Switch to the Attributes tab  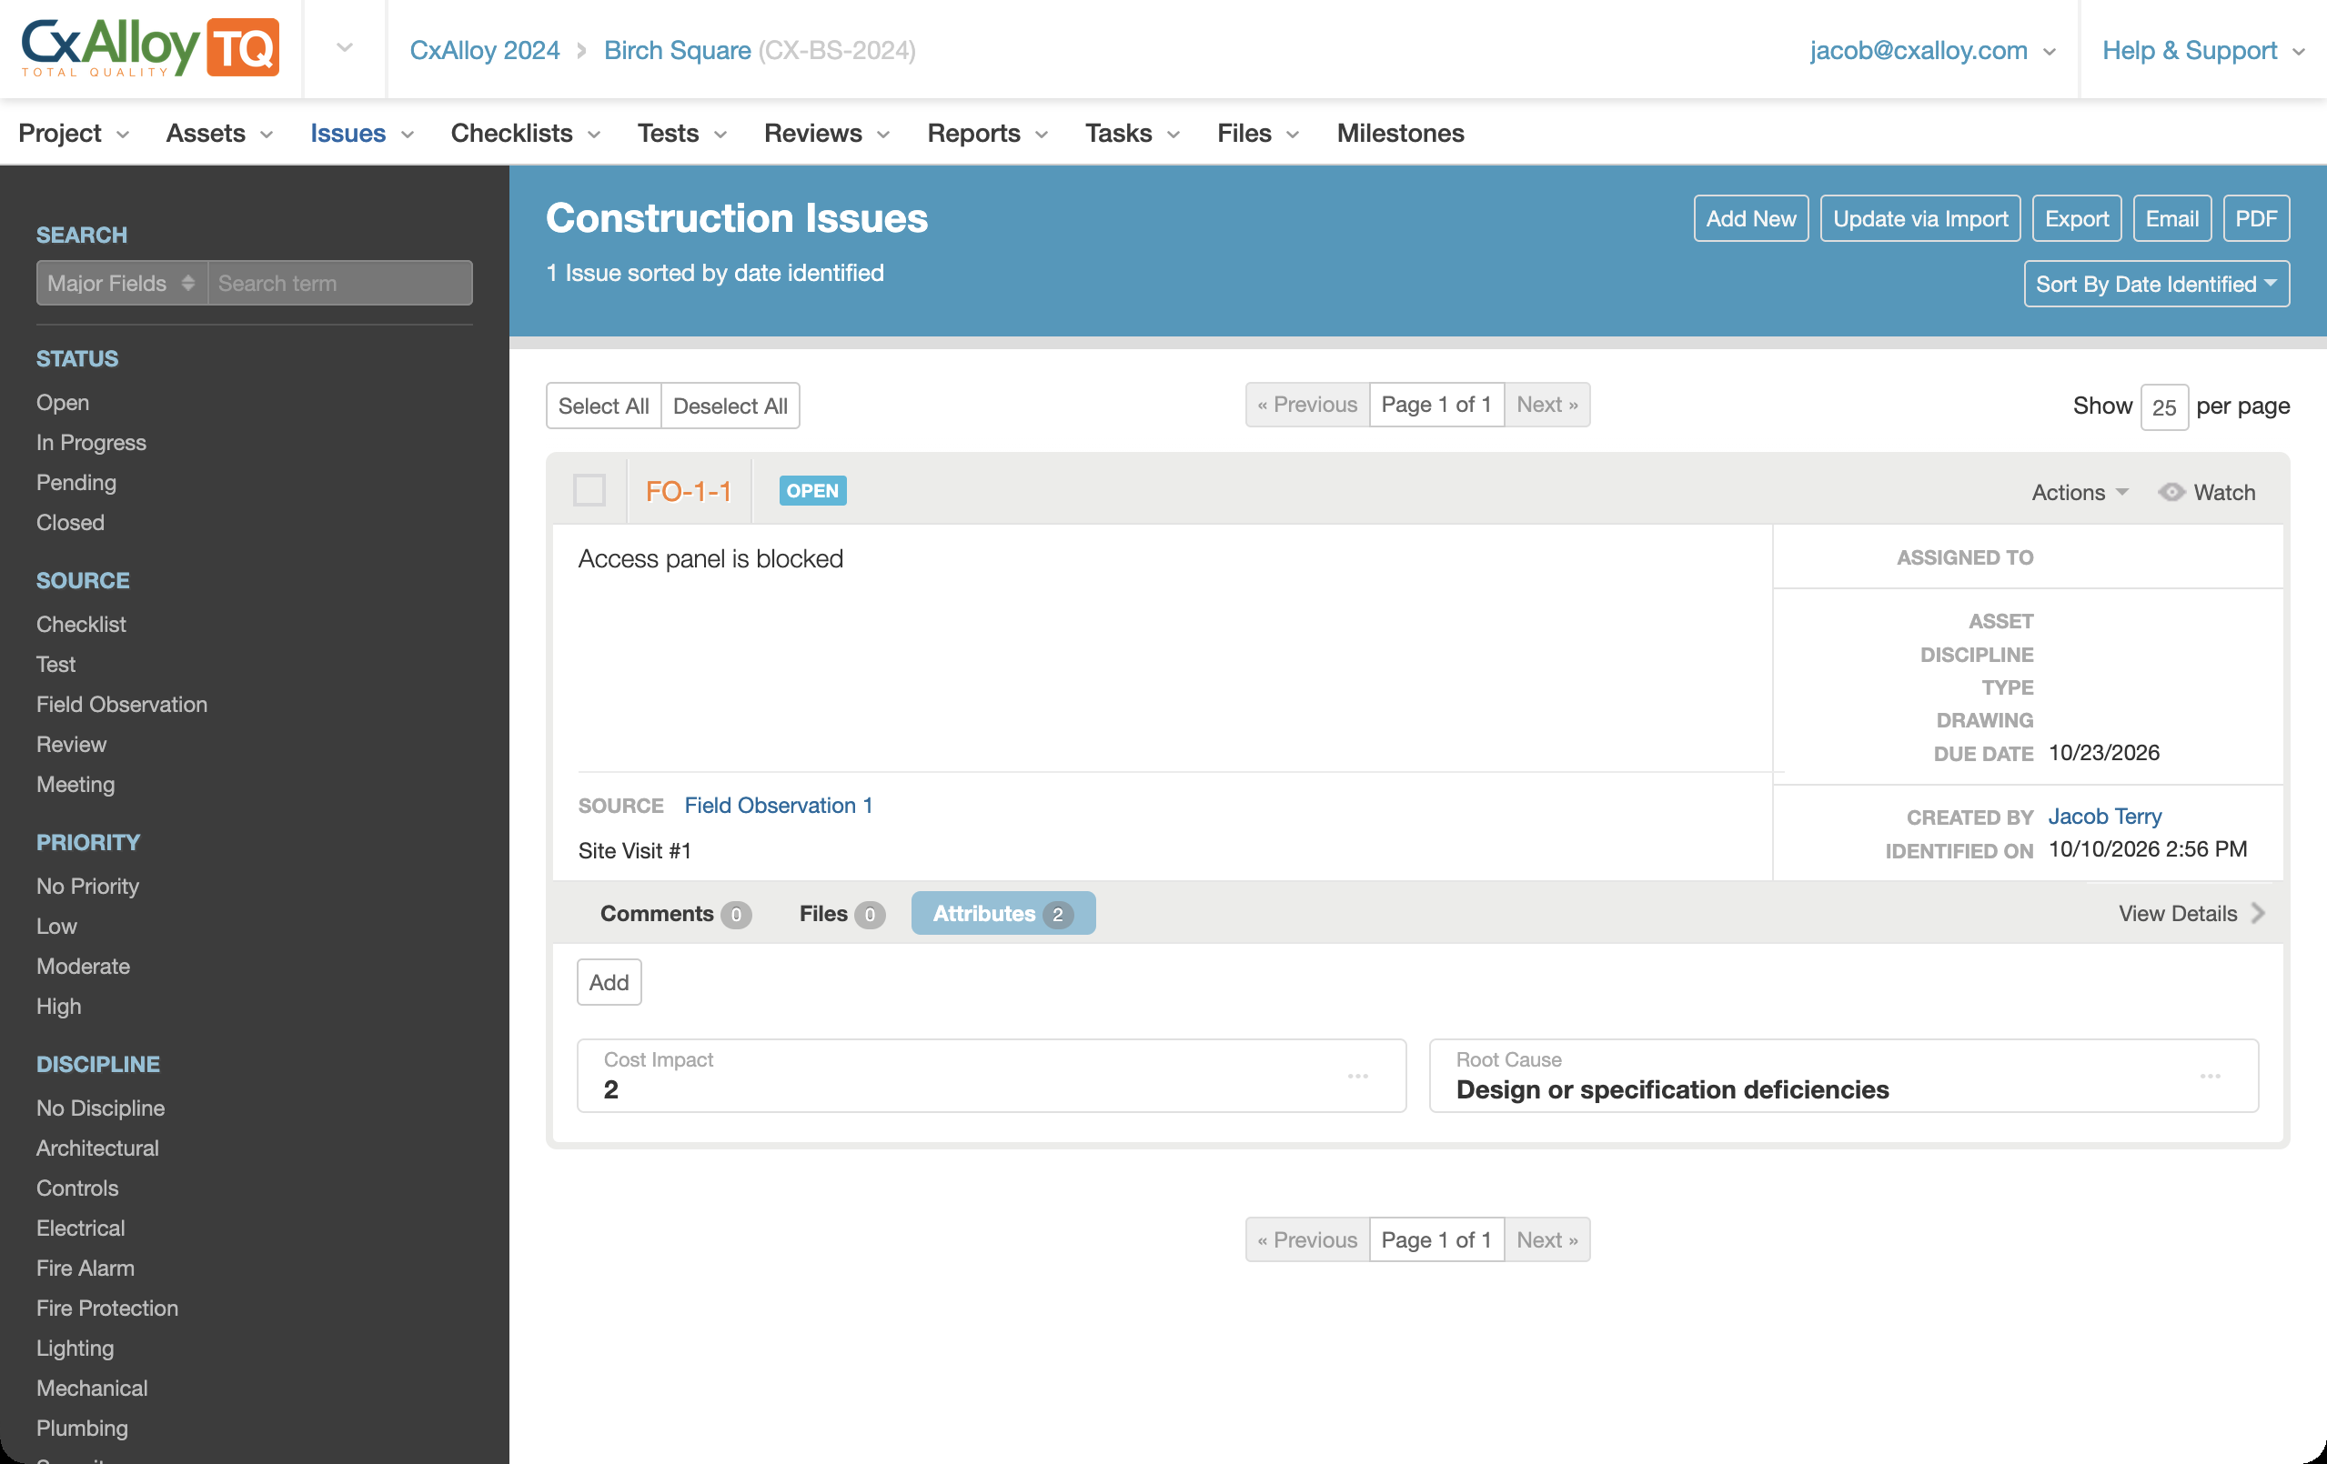click(1003, 914)
